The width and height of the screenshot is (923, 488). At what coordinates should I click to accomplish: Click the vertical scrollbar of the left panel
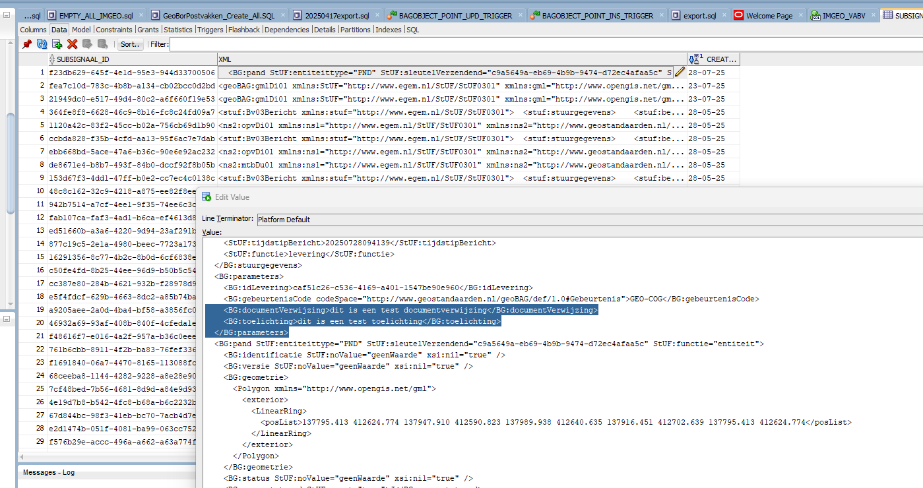(x=10, y=163)
